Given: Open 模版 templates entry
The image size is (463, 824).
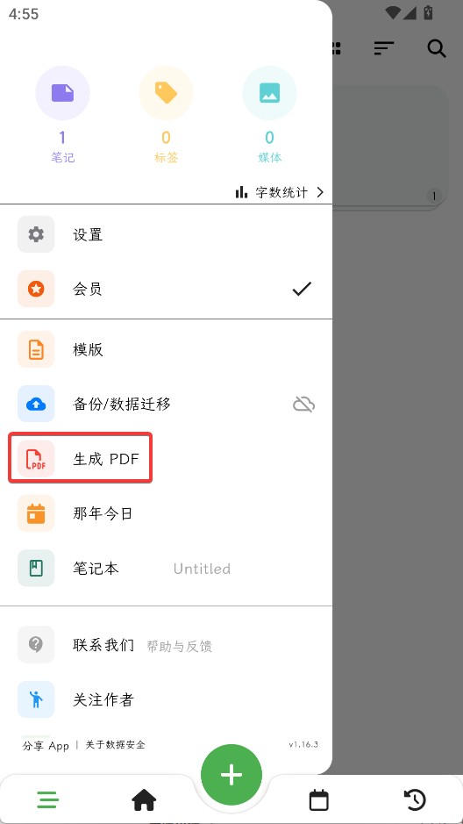Looking at the screenshot, I should [166, 349].
